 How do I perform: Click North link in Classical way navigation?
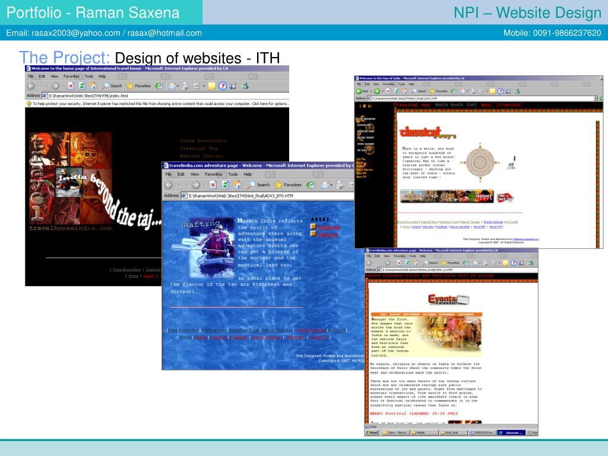pyautogui.click(x=441, y=104)
